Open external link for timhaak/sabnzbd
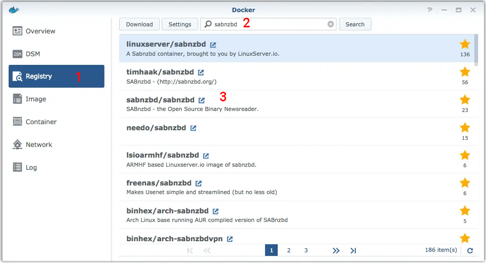This screenshot has height=263, width=486. 201,72
